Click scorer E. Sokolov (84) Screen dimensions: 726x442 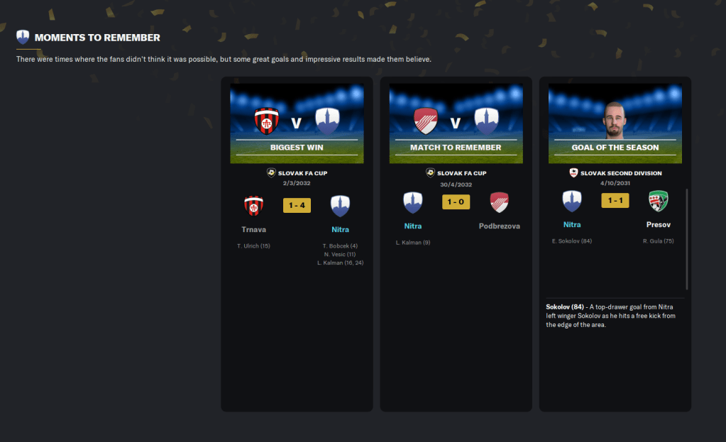[x=572, y=241]
